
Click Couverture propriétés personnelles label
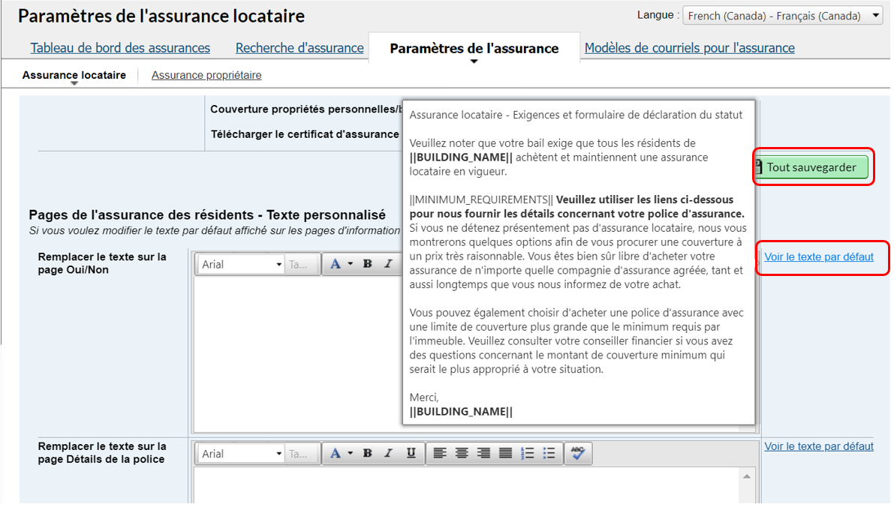306,109
